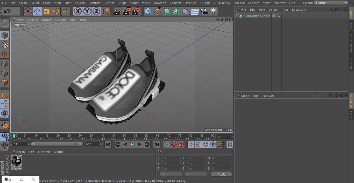This screenshot has height=183, width=354.
Task: Expand the Subdivision Surface object tree
Action: tap(237, 16)
